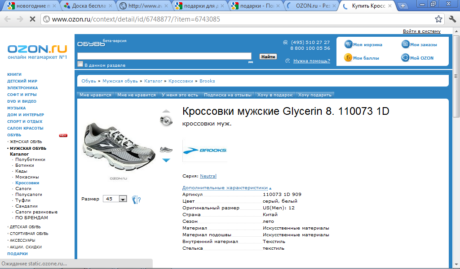The image size is (460, 269).
Task: Click 'Войти в систему' login link
Action: tap(421, 31)
